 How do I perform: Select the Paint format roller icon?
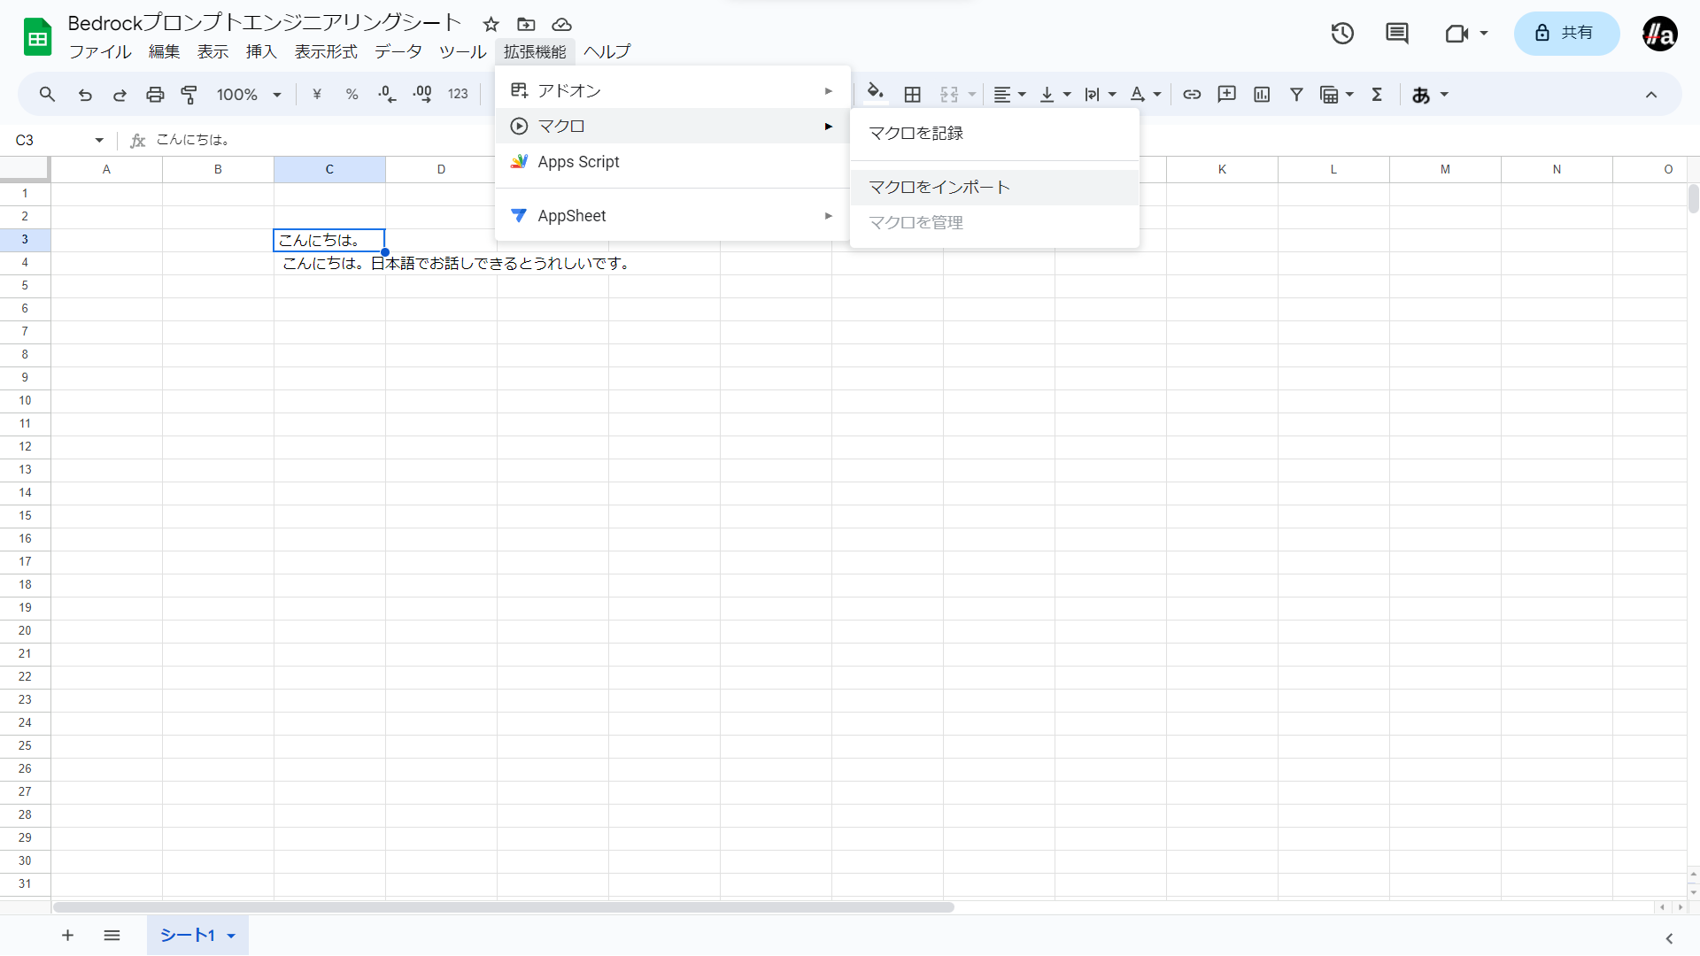coord(189,95)
